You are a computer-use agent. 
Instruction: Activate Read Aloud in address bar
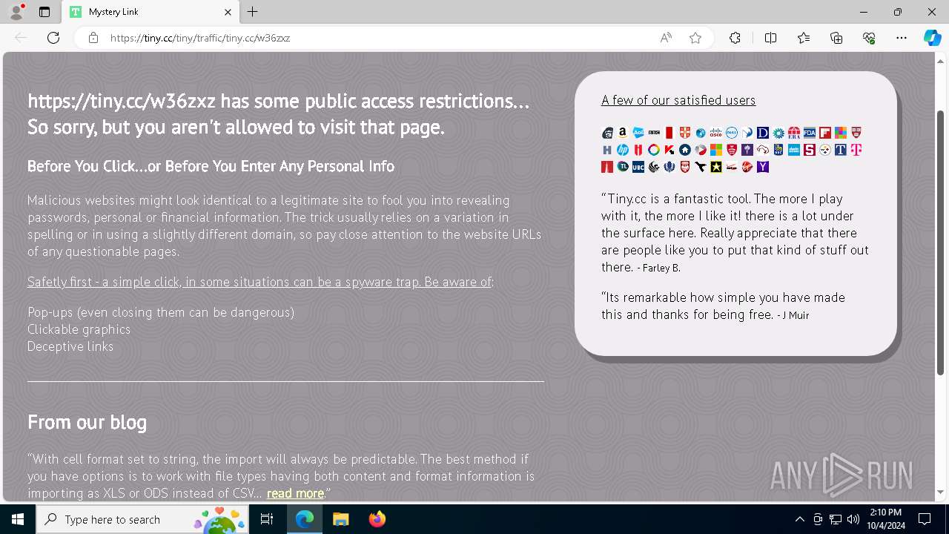coord(666,38)
